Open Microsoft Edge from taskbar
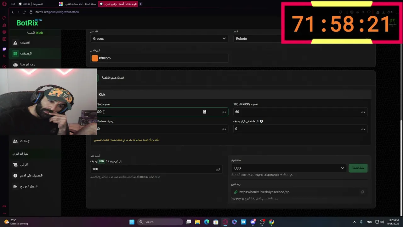This screenshot has width=403, height=227. [207, 222]
